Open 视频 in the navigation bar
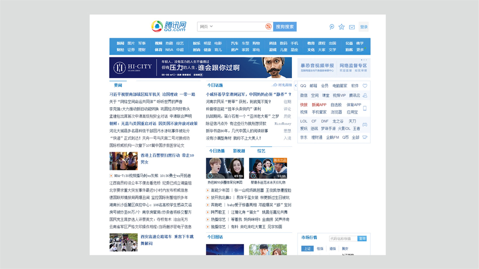479x269 pixels. click(158, 43)
